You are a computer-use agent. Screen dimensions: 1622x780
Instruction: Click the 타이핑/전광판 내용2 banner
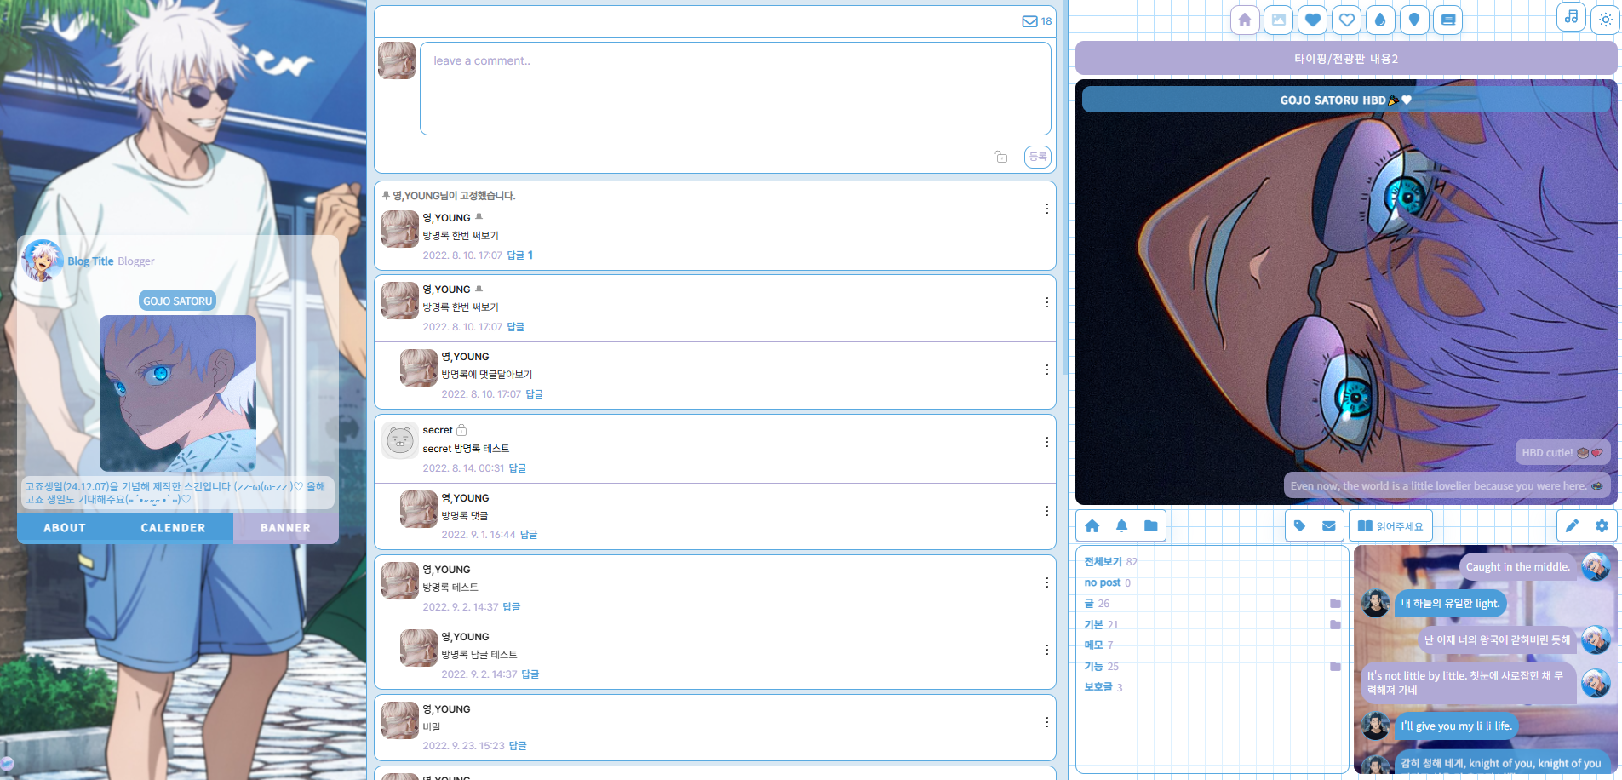click(x=1346, y=59)
